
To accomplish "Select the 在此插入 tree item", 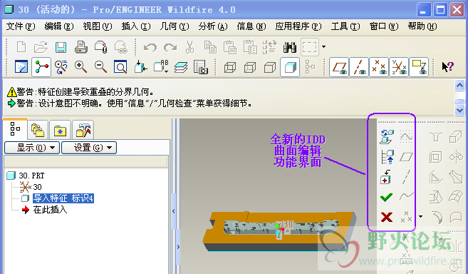I will pyautogui.click(x=50, y=210).
